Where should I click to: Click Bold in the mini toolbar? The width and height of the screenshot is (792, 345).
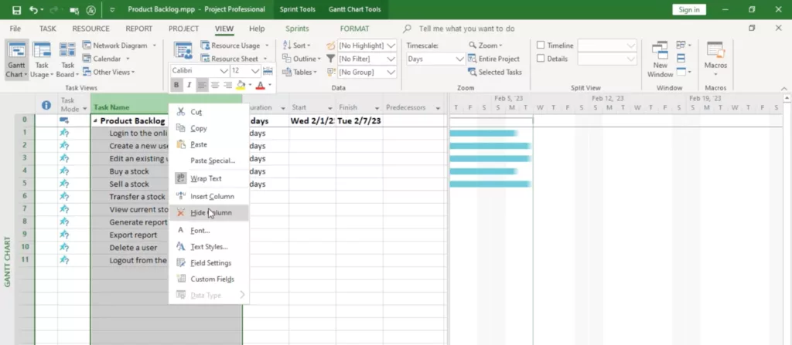176,85
